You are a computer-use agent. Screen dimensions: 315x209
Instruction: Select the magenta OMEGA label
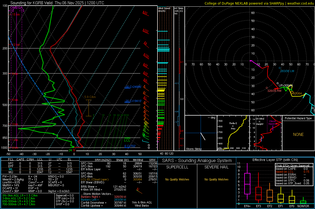[17, 8]
